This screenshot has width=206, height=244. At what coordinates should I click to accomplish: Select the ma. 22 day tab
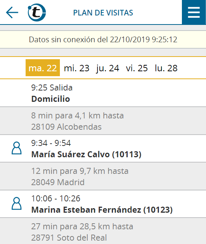click(43, 68)
